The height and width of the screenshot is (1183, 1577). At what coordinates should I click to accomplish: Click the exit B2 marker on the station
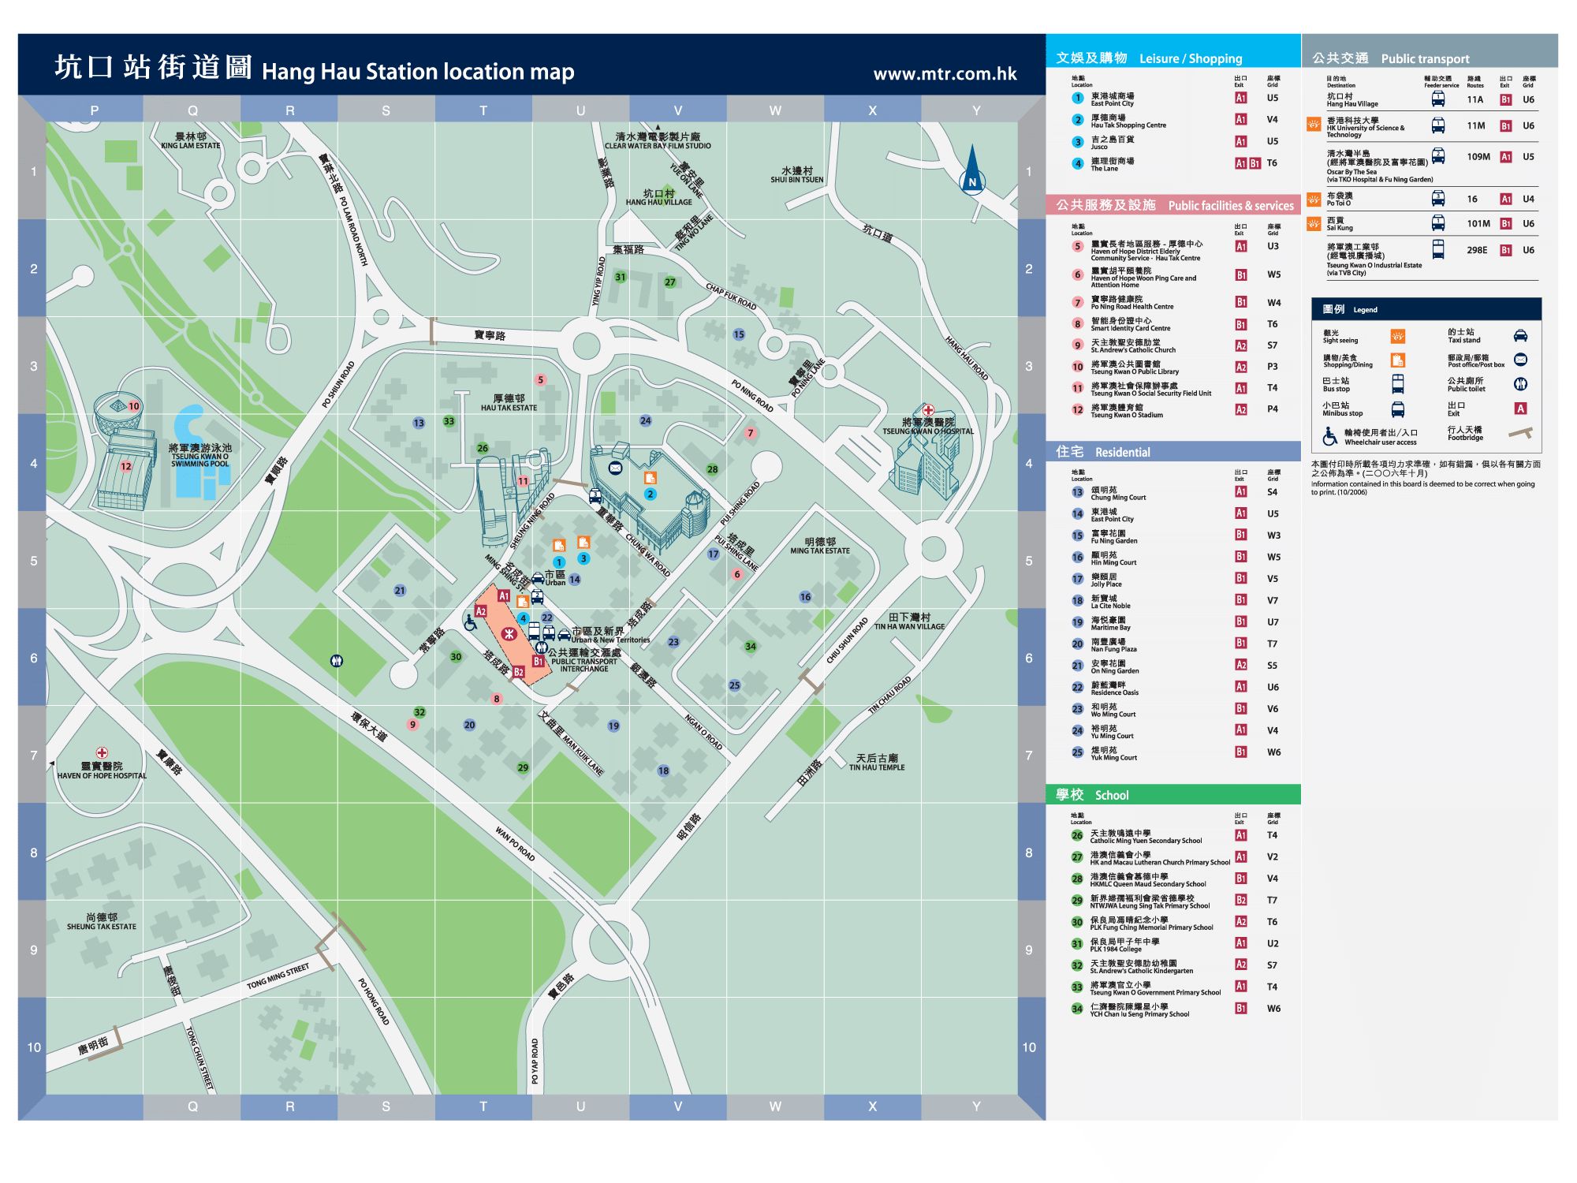coord(518,672)
